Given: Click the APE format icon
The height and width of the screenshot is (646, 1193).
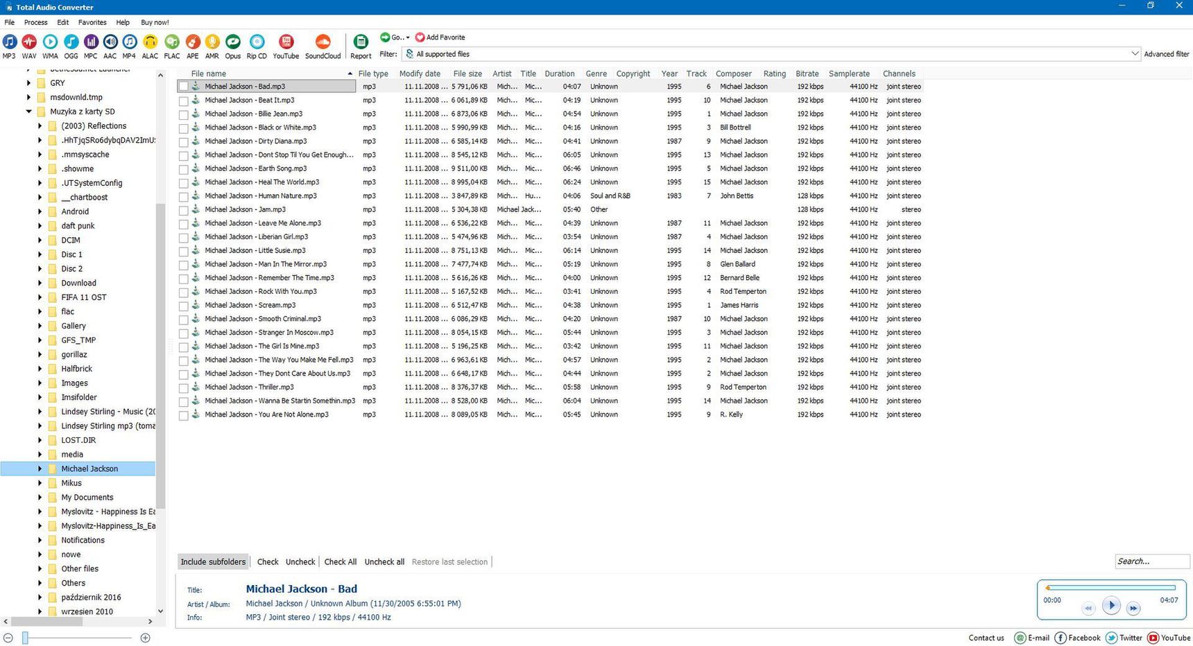Looking at the screenshot, I should 192,42.
